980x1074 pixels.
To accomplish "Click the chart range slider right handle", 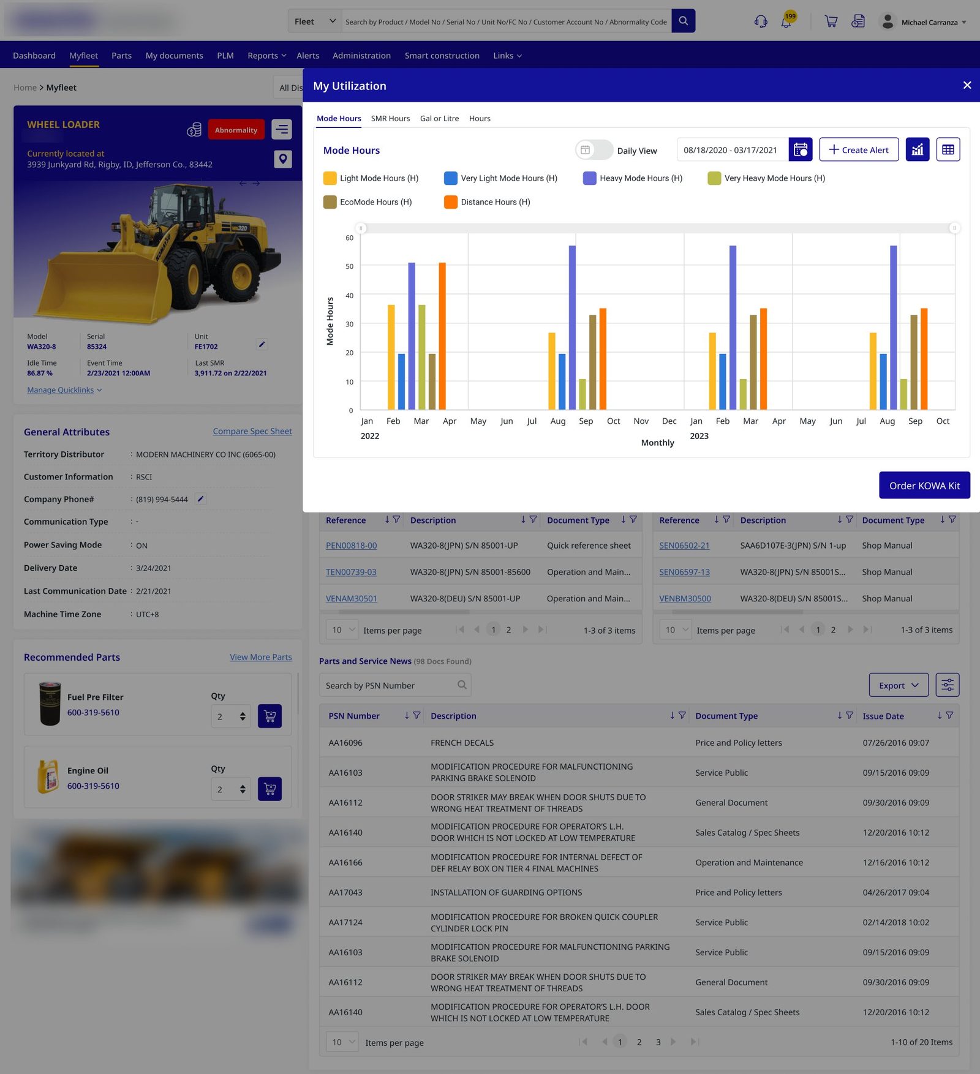I will point(954,228).
